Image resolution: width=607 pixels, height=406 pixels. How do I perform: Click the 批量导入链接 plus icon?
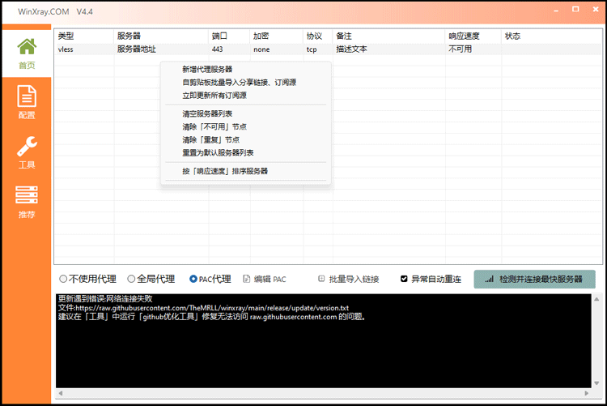321,279
